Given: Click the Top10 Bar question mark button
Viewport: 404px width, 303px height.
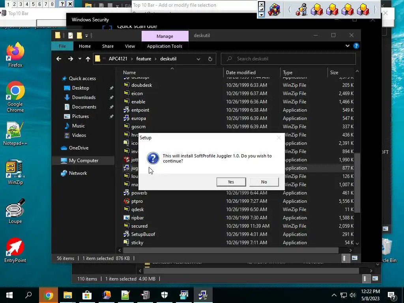Looking at the screenshot, I should click(x=62, y=4).
